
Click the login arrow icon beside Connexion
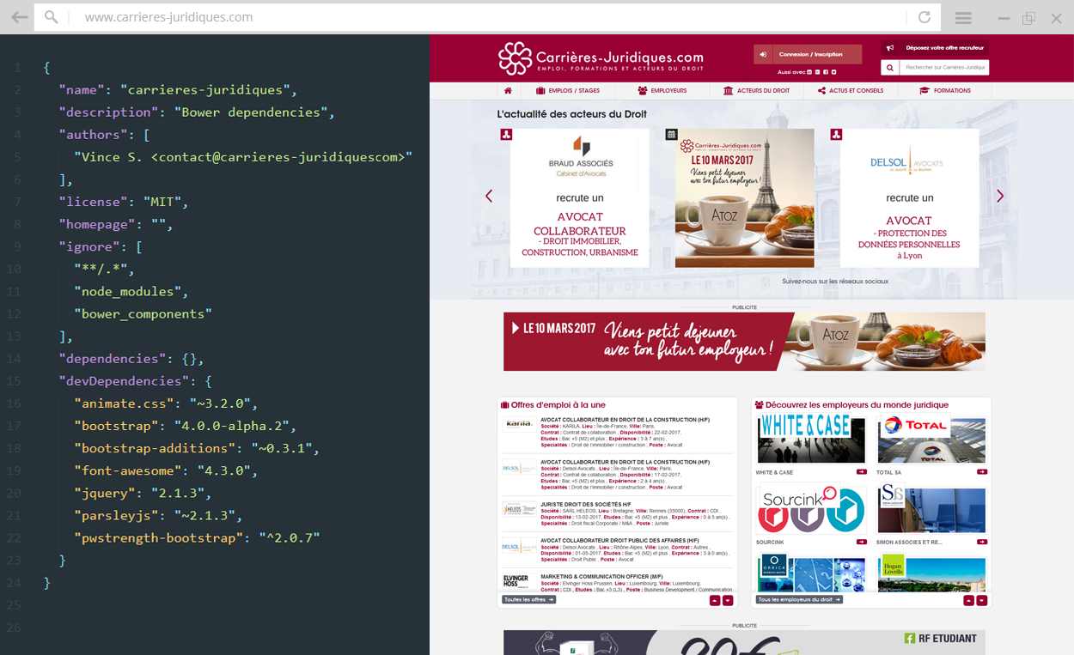[763, 54]
